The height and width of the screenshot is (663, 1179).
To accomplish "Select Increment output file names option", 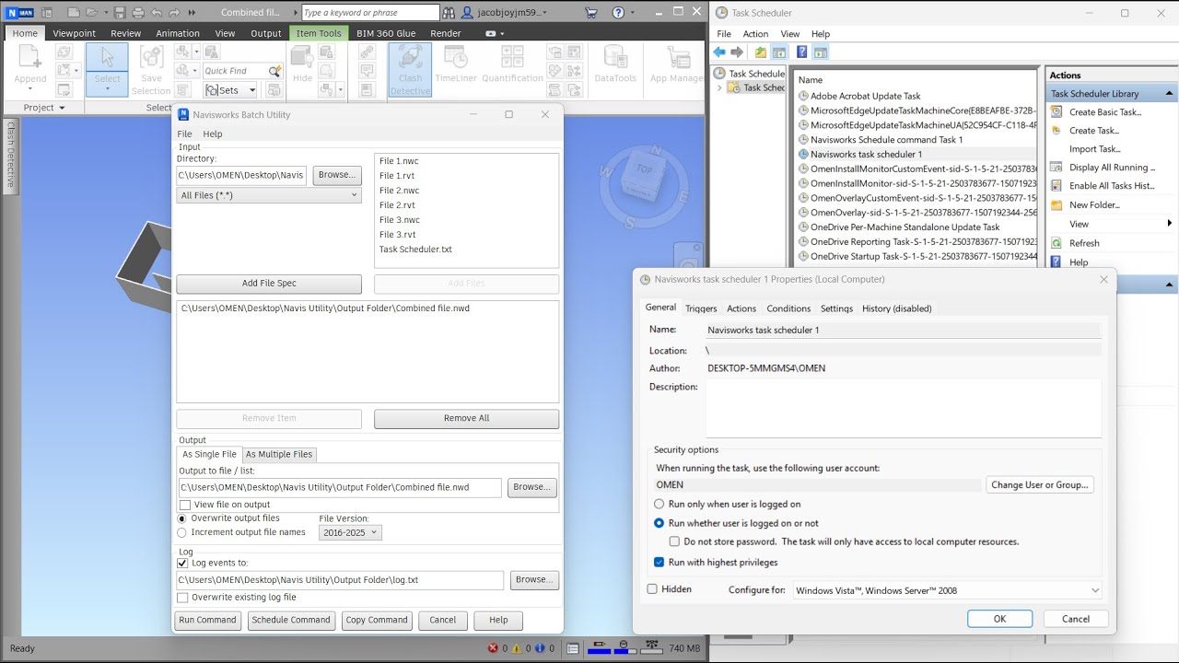I will pos(181,532).
